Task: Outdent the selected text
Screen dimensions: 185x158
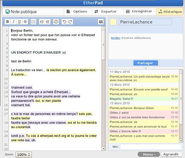Action: pos(48,22)
